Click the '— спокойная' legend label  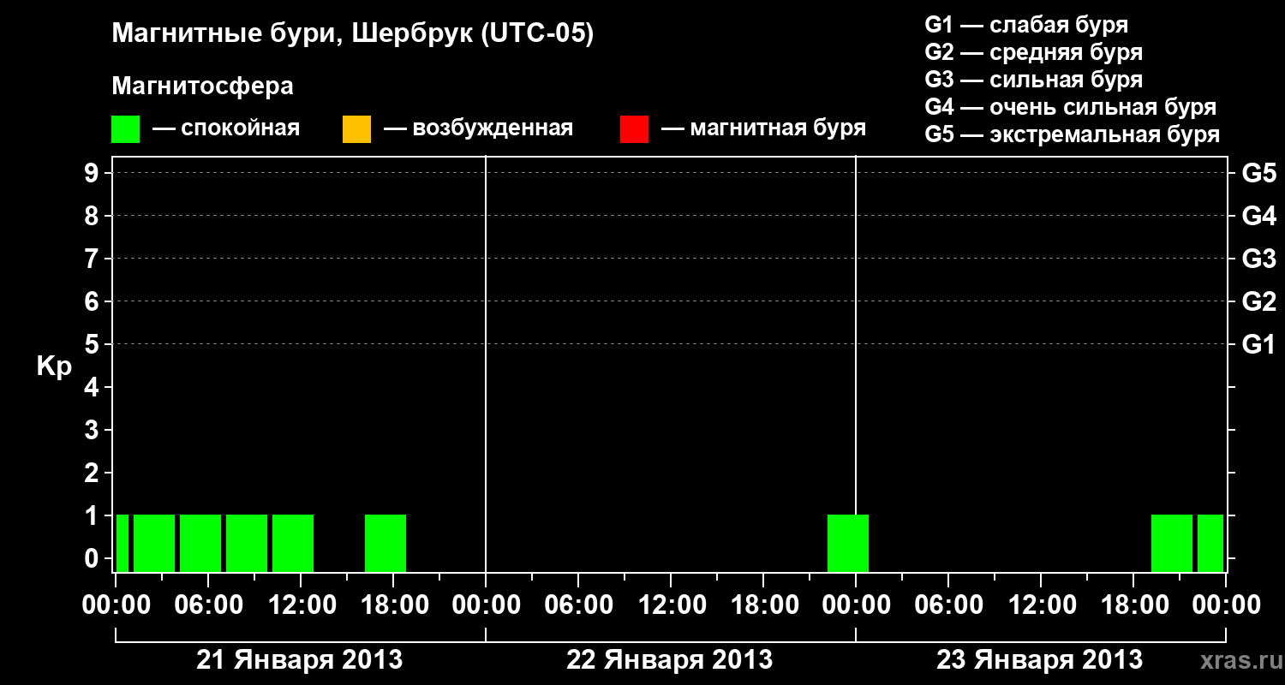pyautogui.click(x=226, y=129)
